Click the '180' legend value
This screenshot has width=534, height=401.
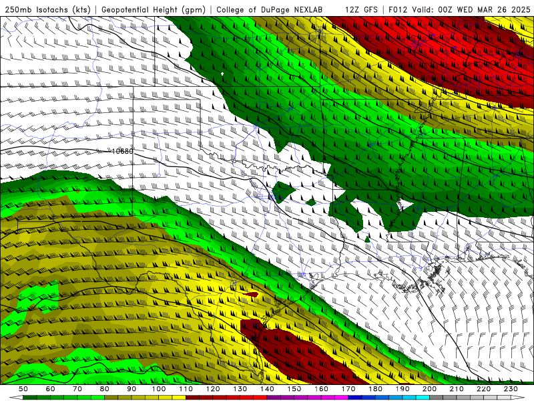point(375,389)
